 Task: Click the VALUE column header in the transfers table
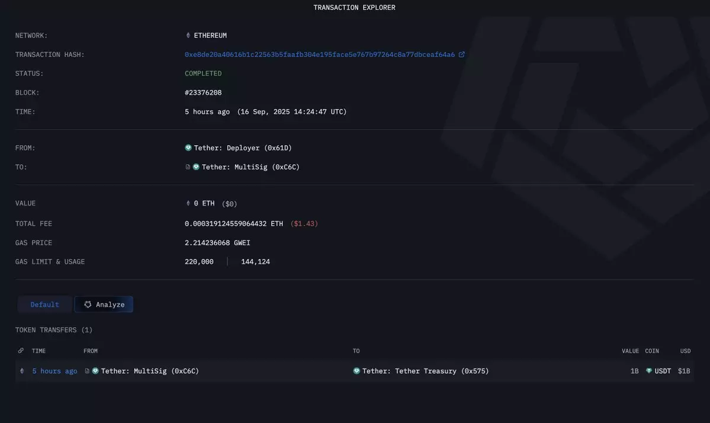pyautogui.click(x=630, y=351)
